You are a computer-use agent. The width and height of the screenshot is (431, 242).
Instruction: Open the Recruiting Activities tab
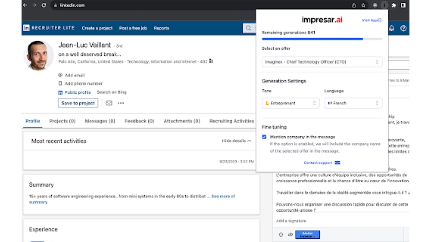coord(232,121)
